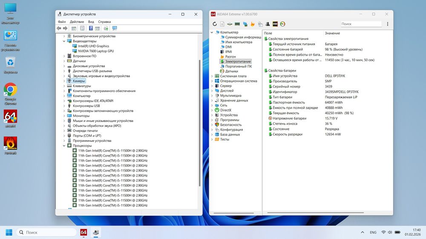This screenshot has width=426, height=239.
Task: Select Intel(R) UHD Graphics device
Action: click(x=93, y=46)
